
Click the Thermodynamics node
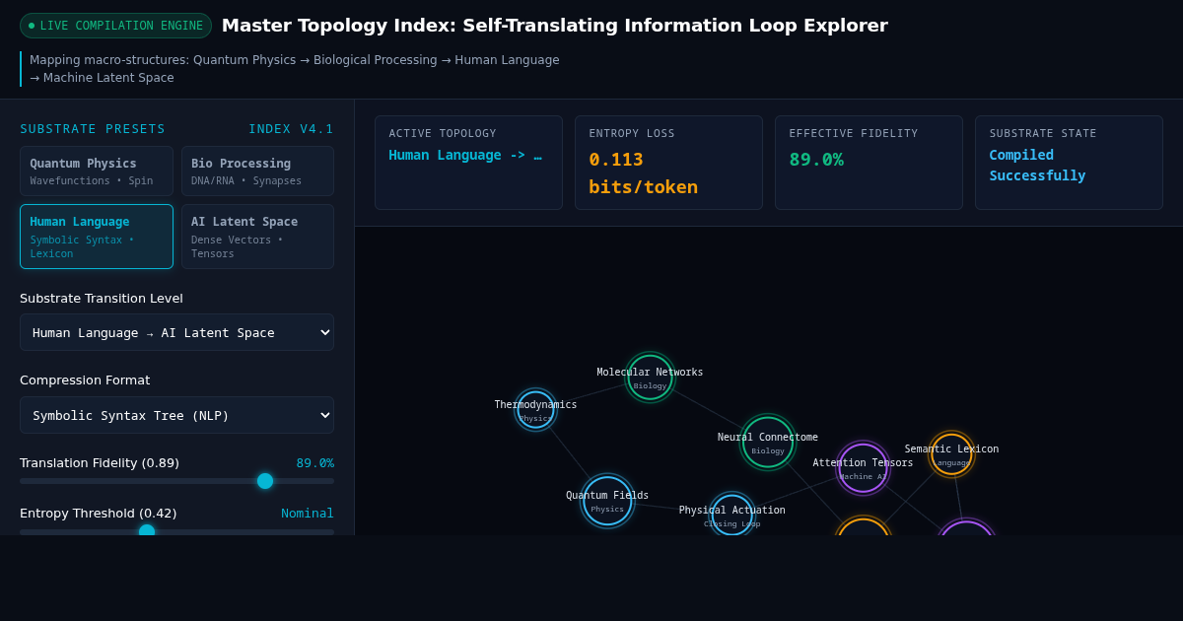536,410
